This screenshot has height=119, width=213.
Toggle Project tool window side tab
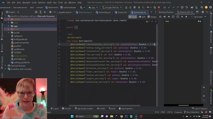tap(2, 15)
